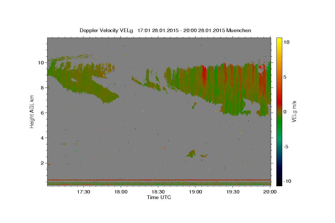This screenshot has width=335, height=223.
Task: Click the red ground-clutter band near surface
Action: (x=159, y=180)
